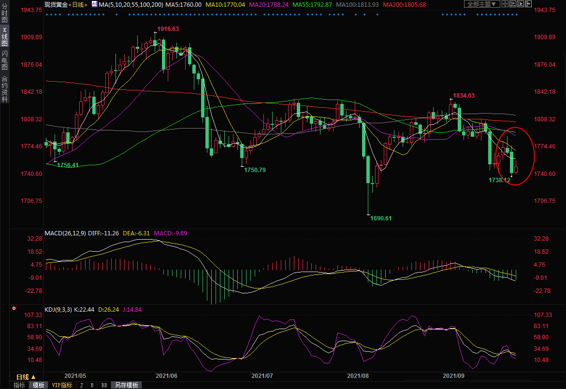
Task: Click the MA indicator chart icon
Action: click(94, 4)
